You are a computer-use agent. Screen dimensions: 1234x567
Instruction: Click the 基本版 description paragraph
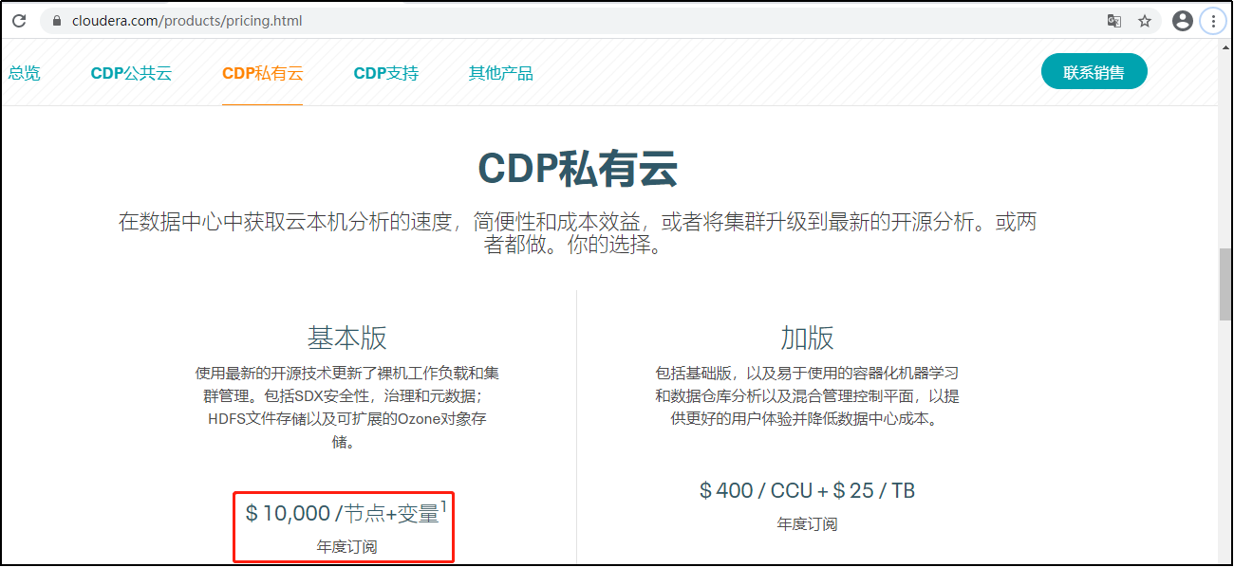coord(347,408)
